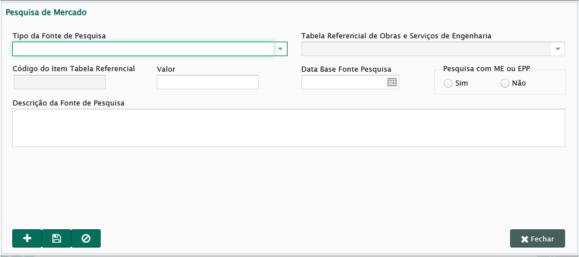Expand Tipo da Fonte de Pesquisa arrow
579x257 pixels.
coord(280,49)
